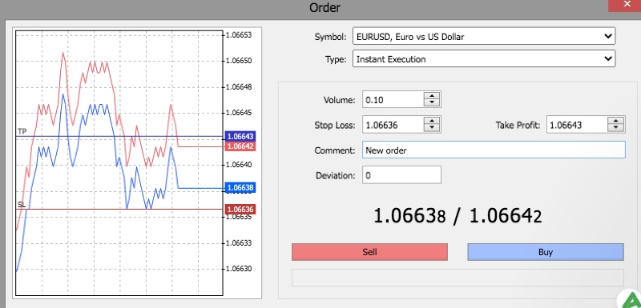Decrease the Volume with the down arrow

[432, 104]
